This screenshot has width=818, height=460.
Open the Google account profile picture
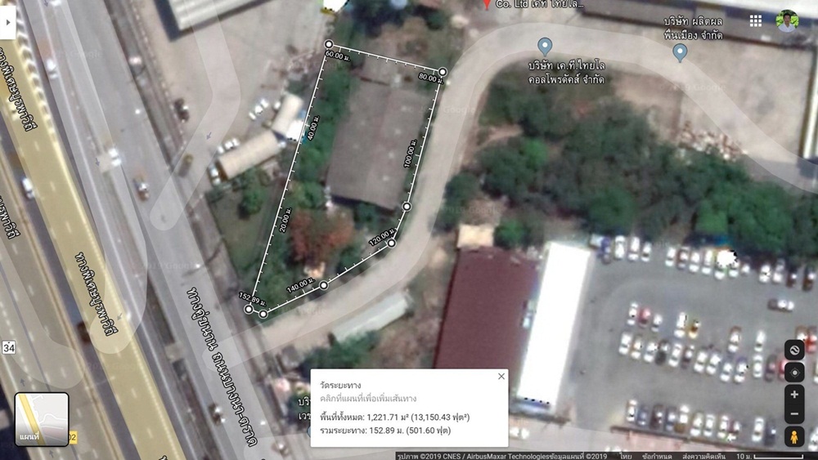click(787, 21)
